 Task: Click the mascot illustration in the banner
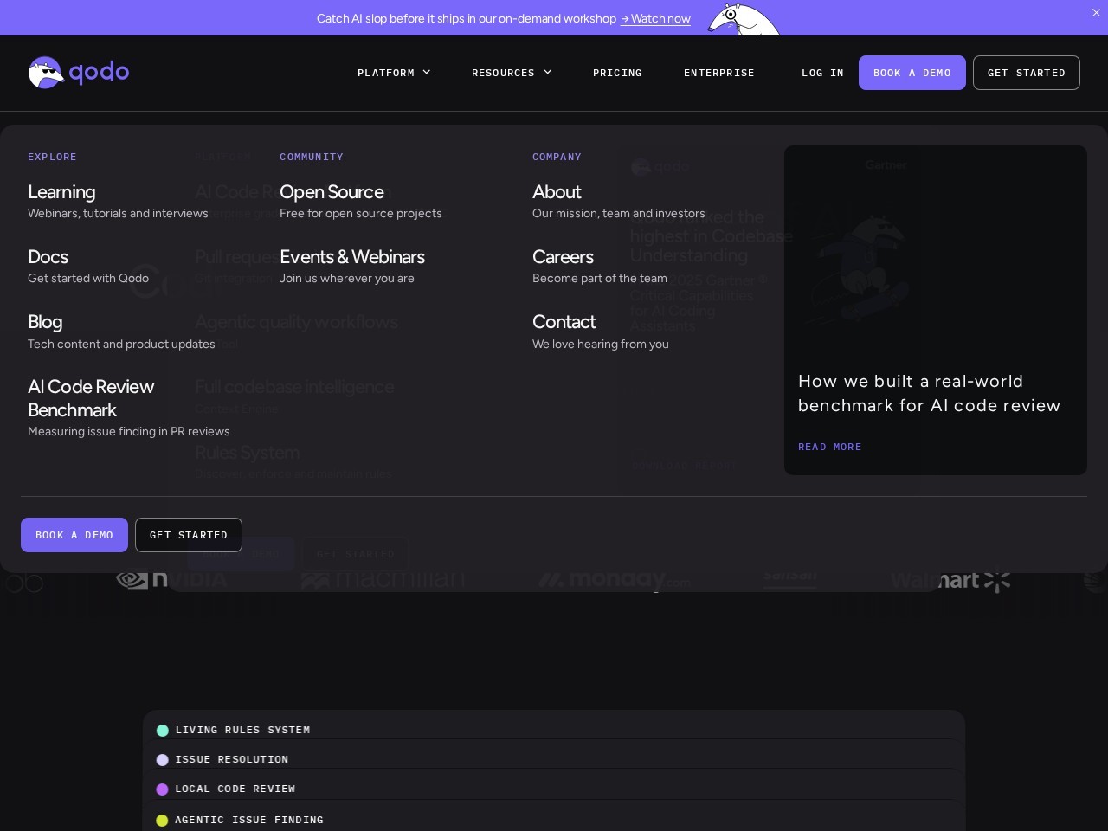[743, 19]
